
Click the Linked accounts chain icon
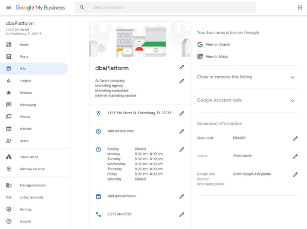[8, 197]
